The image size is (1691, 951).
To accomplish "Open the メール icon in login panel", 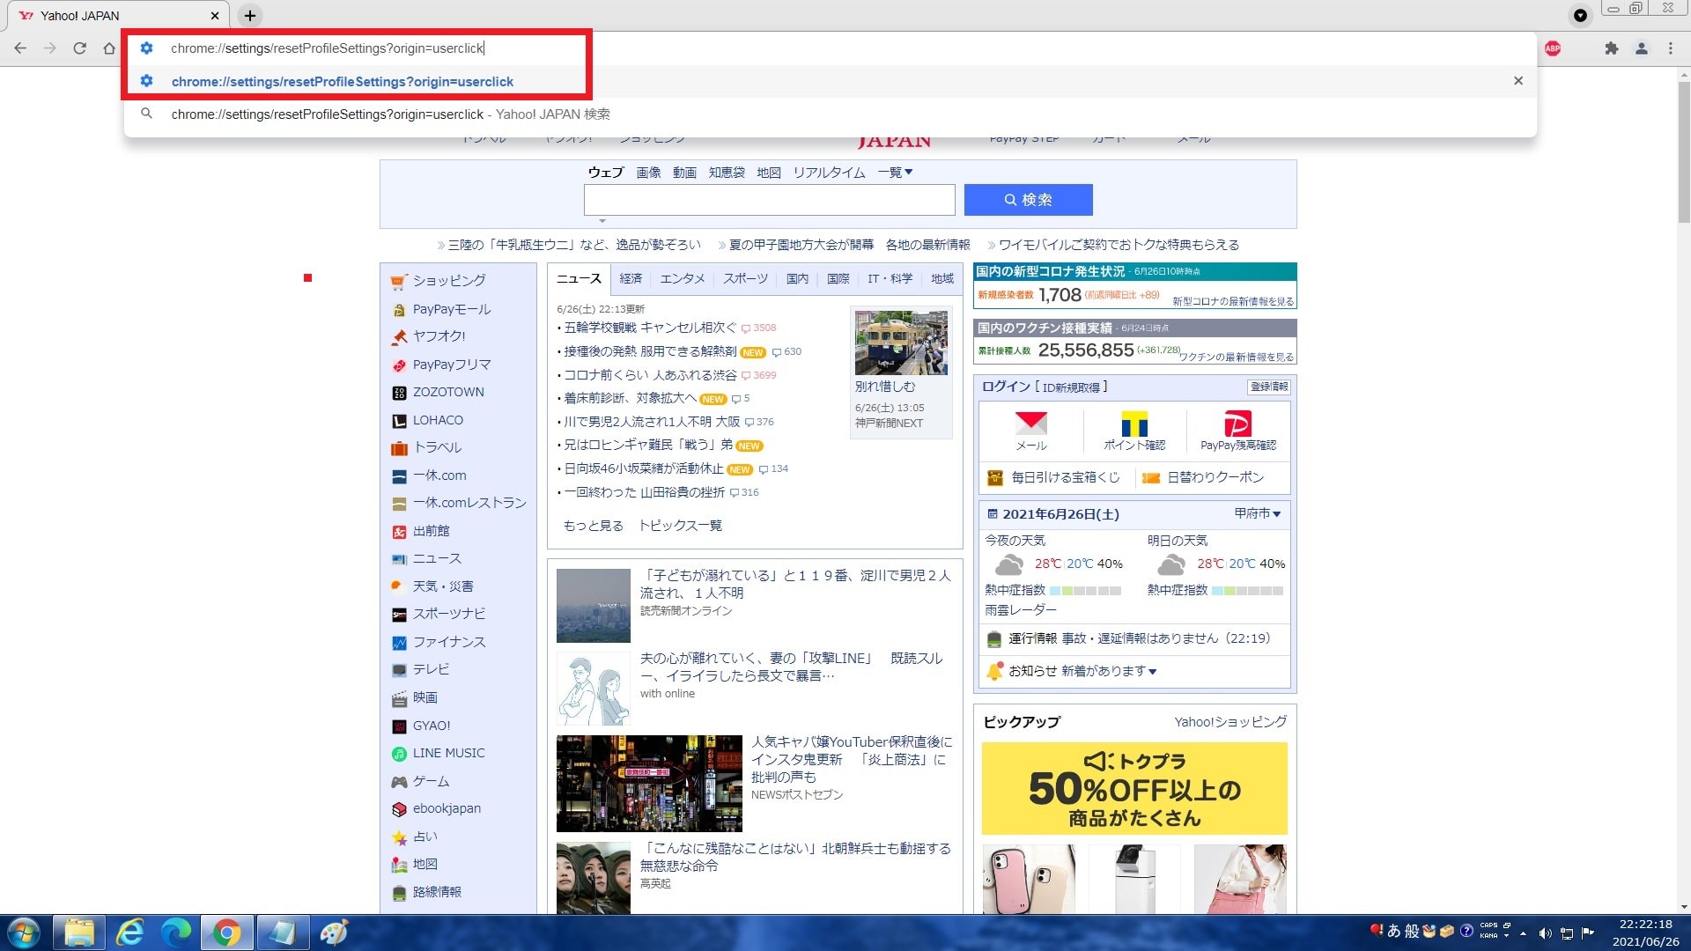I will point(1030,431).
